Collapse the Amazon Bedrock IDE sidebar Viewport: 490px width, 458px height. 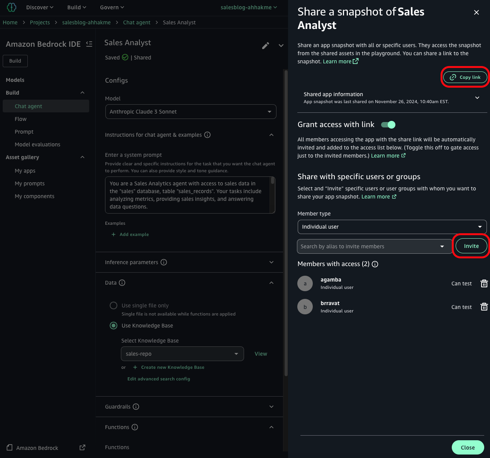89,44
